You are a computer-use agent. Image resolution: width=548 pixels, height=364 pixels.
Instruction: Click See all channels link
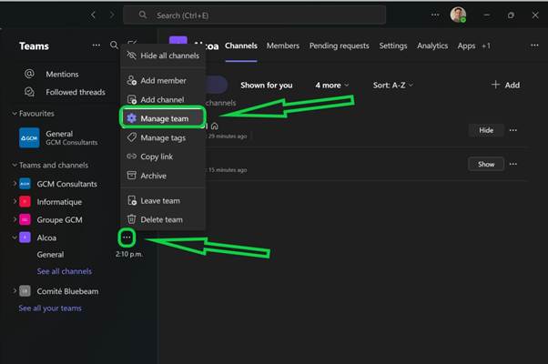[x=65, y=271]
